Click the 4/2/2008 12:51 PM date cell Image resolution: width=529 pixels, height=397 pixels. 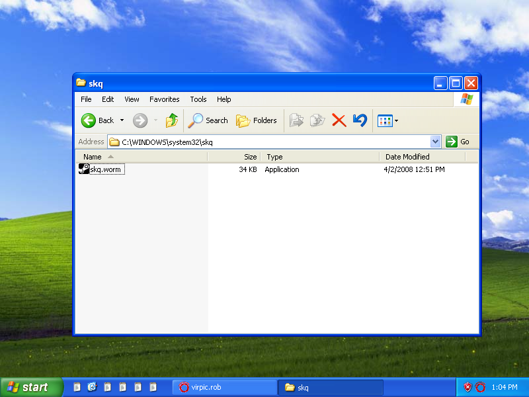coord(415,169)
